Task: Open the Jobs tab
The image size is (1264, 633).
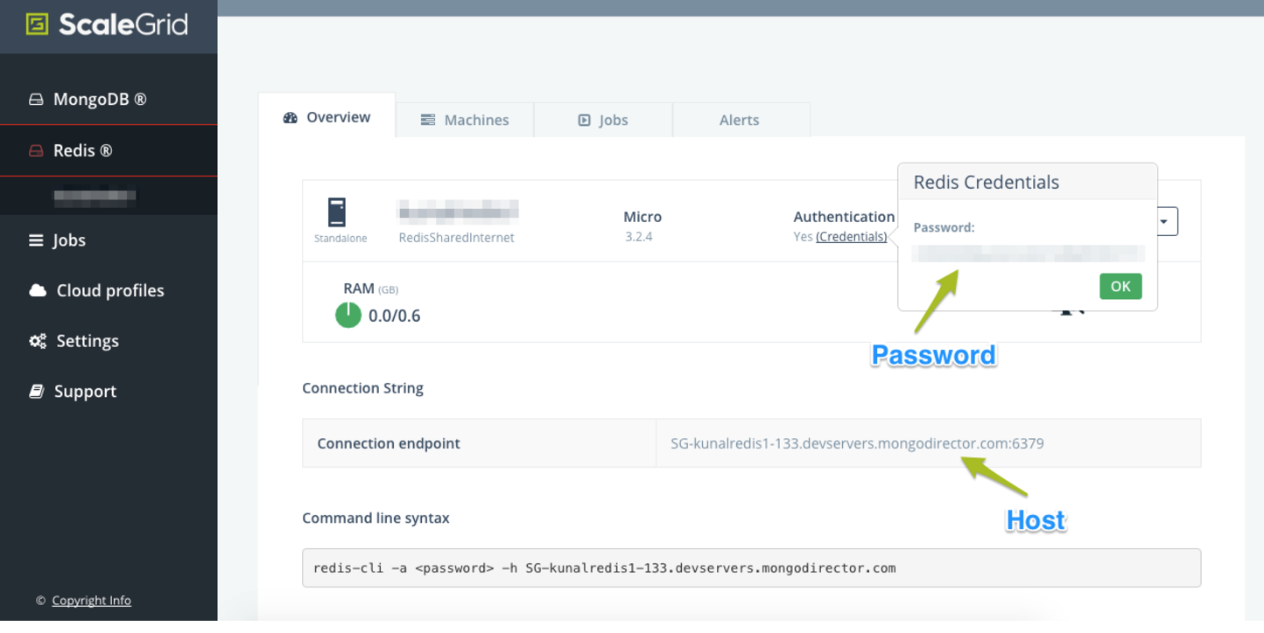Action: (x=603, y=120)
